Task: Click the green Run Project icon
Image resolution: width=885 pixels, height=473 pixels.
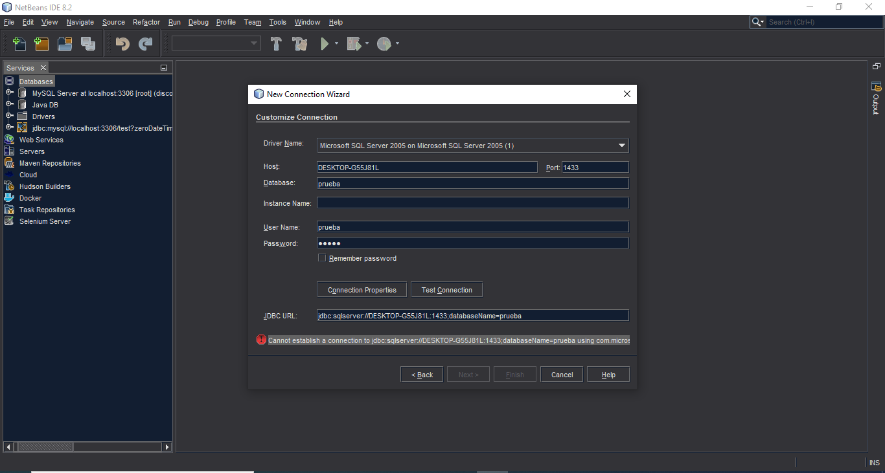Action: pos(325,44)
